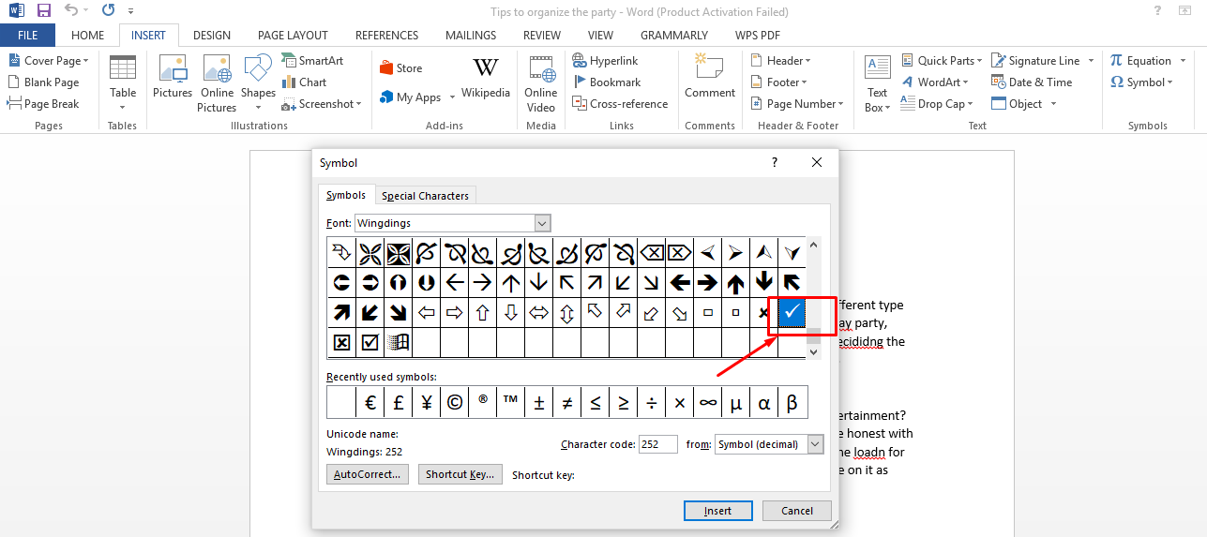Open the PAGE LAYOUT ribbon tab
The image size is (1207, 537).
(293, 36)
